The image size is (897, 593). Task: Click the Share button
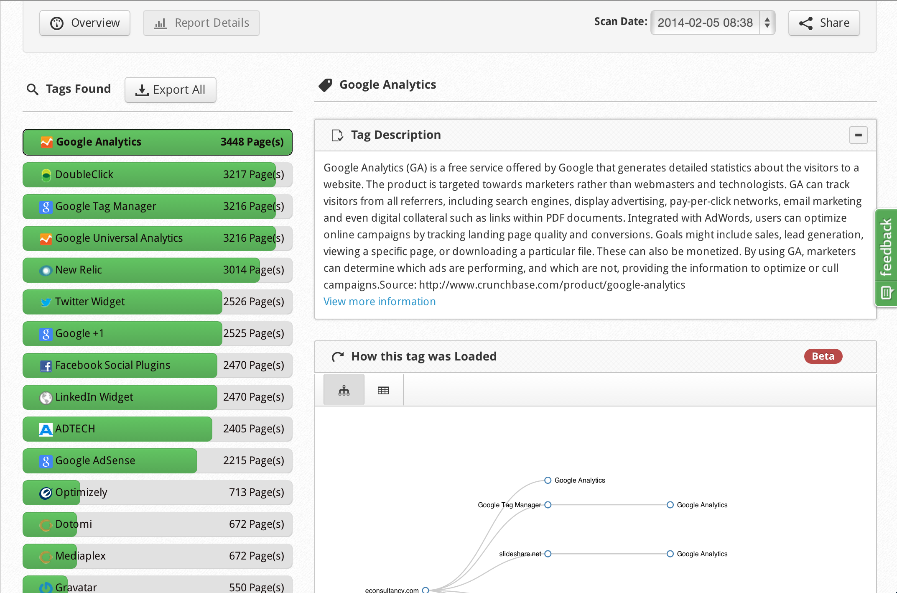824,23
